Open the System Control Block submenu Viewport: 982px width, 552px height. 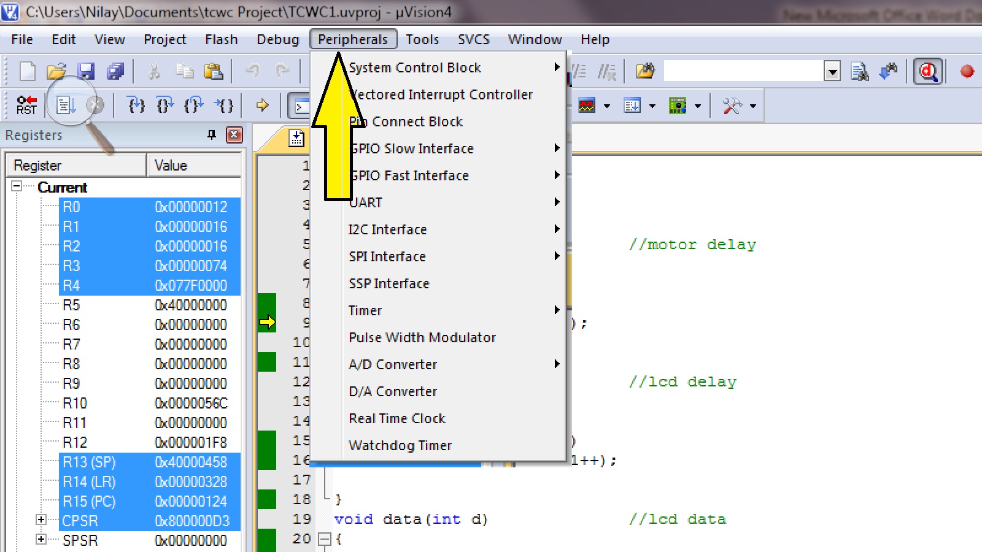tap(438, 67)
